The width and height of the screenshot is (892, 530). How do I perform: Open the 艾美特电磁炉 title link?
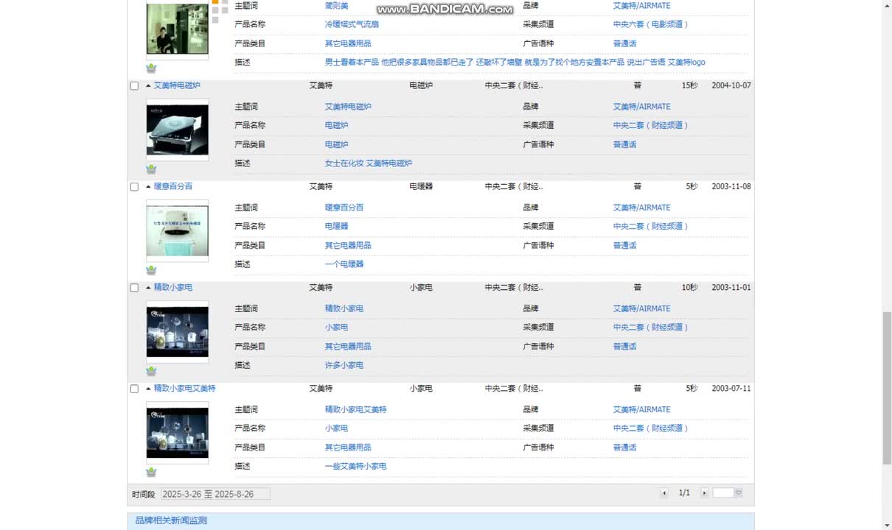177,85
